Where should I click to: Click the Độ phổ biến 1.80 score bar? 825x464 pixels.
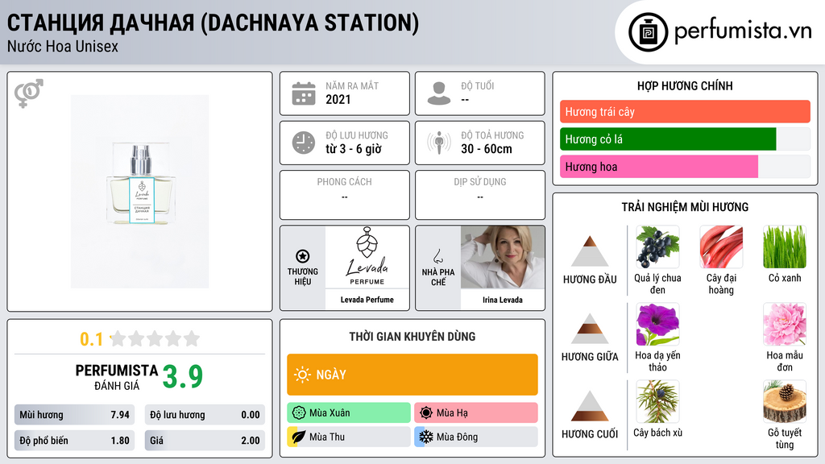click(x=74, y=441)
